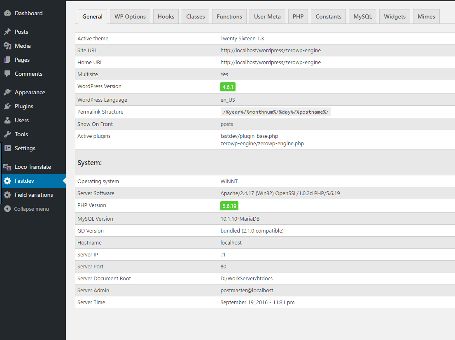Screen dimensions: 455x340
Task: Collapse the admin sidebar menu
Action: (31, 209)
